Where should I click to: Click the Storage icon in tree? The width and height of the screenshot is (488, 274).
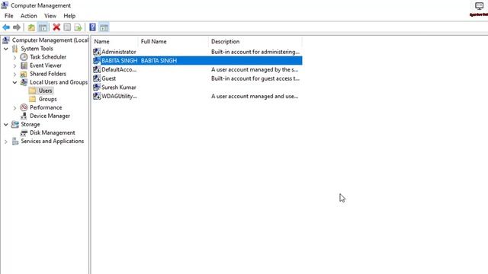pyautogui.click(x=14, y=124)
